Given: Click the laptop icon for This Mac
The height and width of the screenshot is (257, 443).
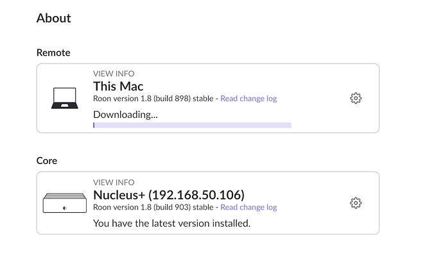Looking at the screenshot, I should point(65,98).
